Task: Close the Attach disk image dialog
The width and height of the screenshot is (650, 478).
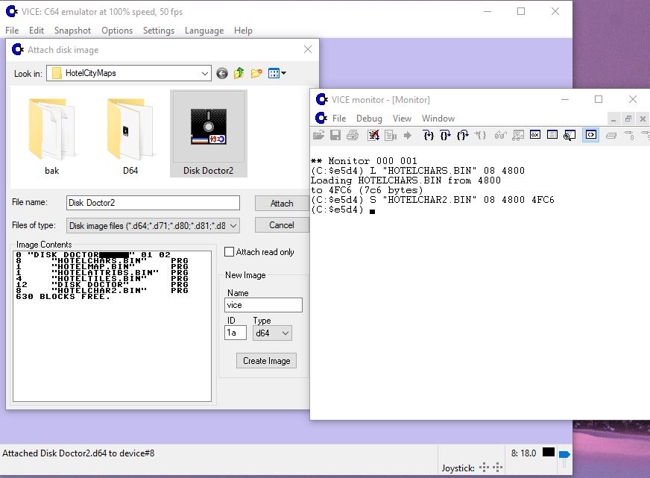Action: 308,49
